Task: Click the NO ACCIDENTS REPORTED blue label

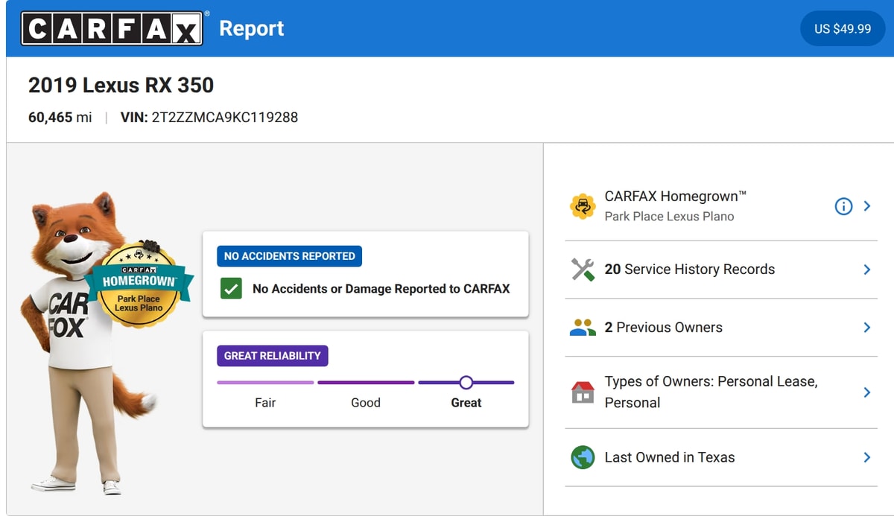Action: pos(290,256)
